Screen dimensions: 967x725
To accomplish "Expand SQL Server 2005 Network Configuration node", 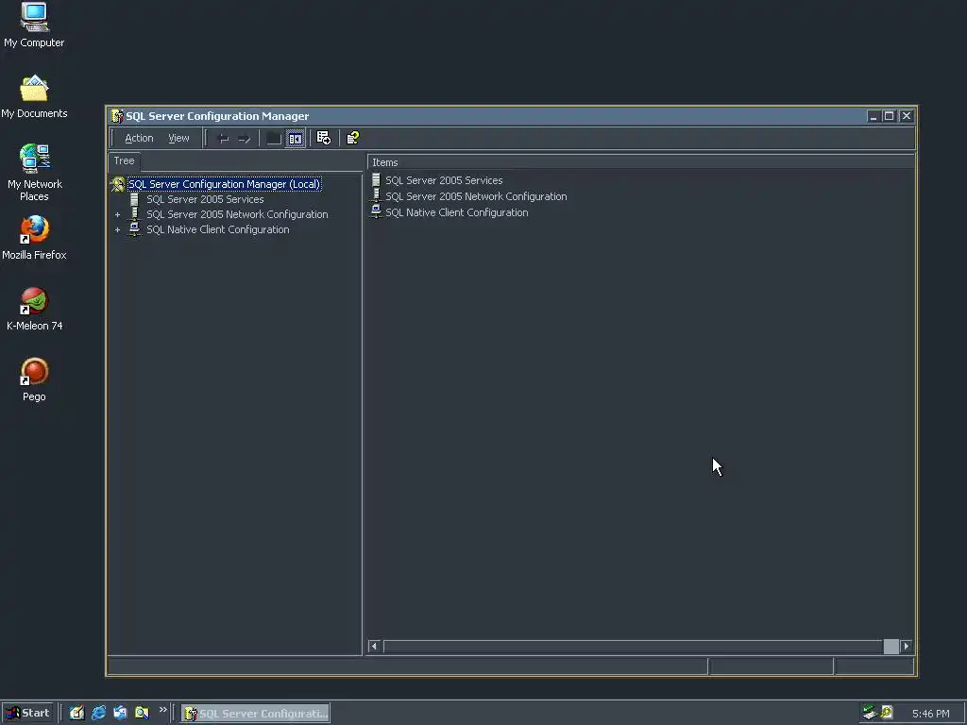I will pyautogui.click(x=117, y=214).
